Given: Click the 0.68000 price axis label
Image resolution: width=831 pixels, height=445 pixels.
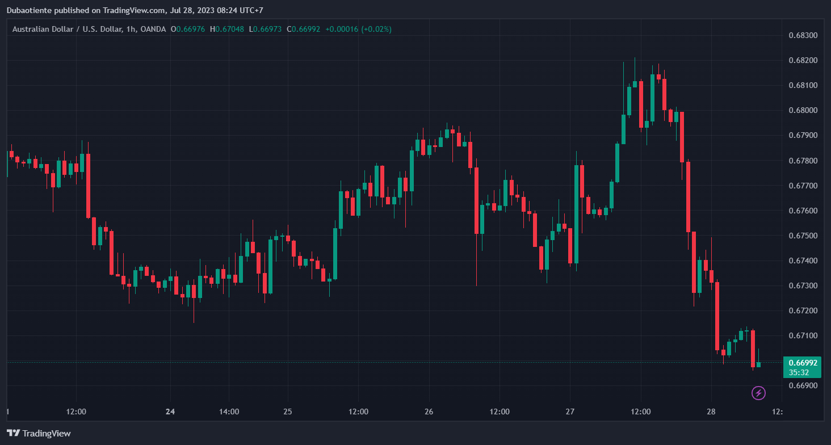Looking at the screenshot, I should [x=803, y=111].
